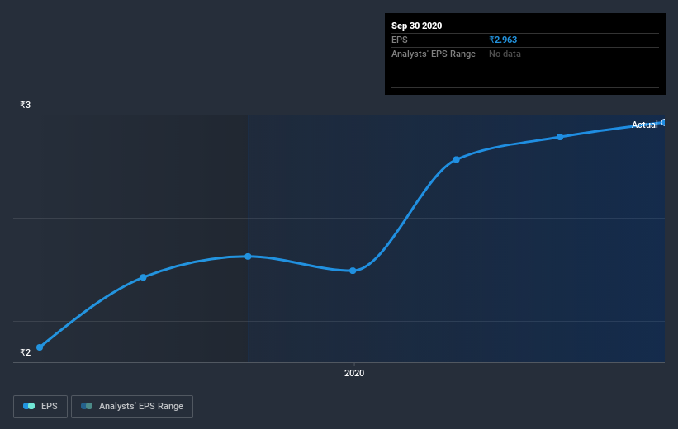The image size is (678, 429).
Task: Click the EPS data point at the 2020 tick
Action: click(353, 271)
